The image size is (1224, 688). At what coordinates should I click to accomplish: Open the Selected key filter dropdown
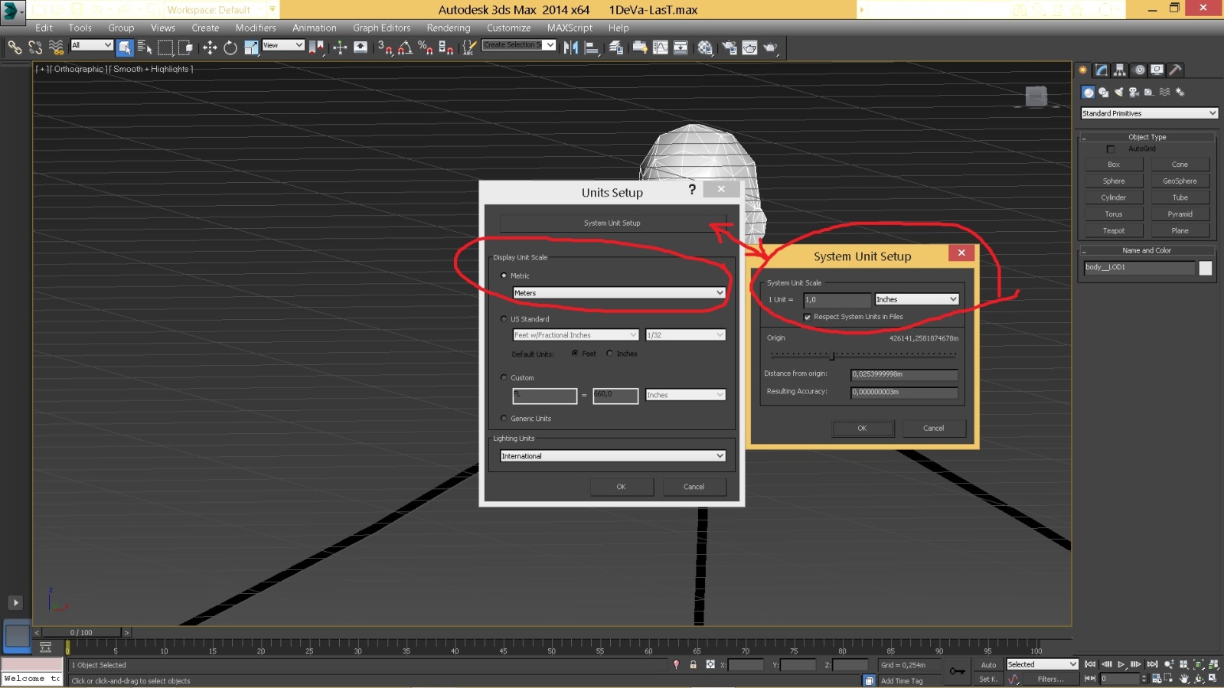click(x=1043, y=664)
